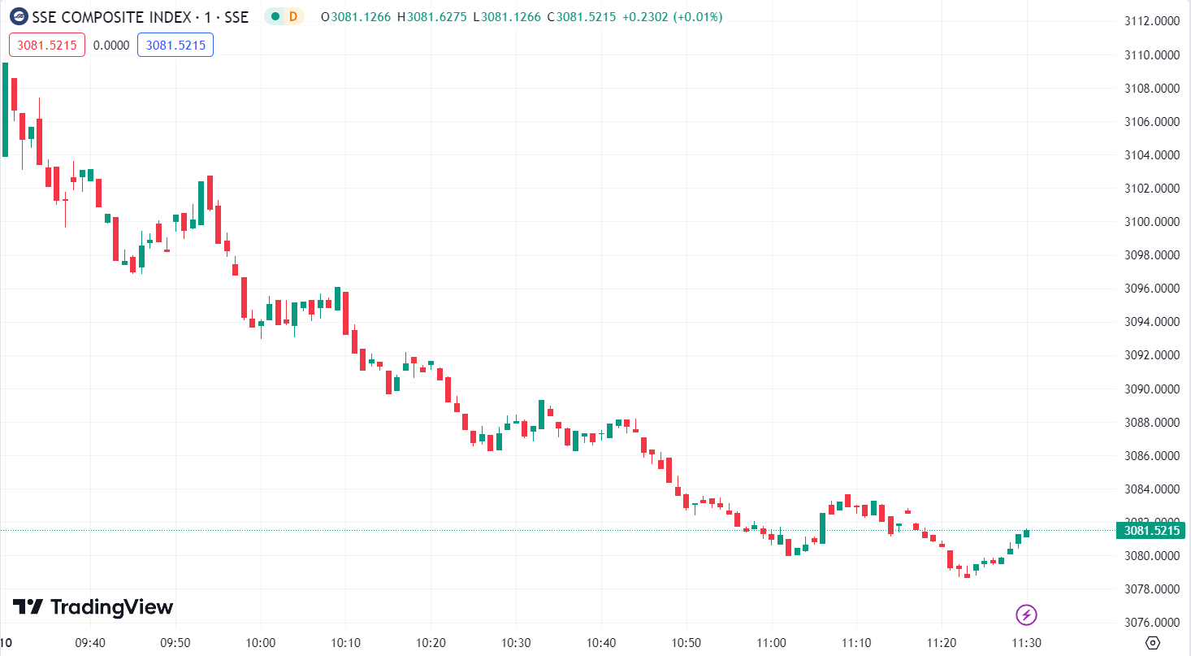Click the orange D delayed-data badge
The height and width of the screenshot is (656, 1191).
293,16
